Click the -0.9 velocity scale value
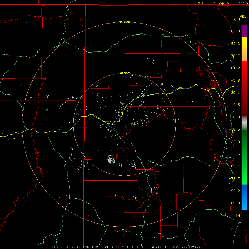The image size is (249, 249). coord(235,117)
